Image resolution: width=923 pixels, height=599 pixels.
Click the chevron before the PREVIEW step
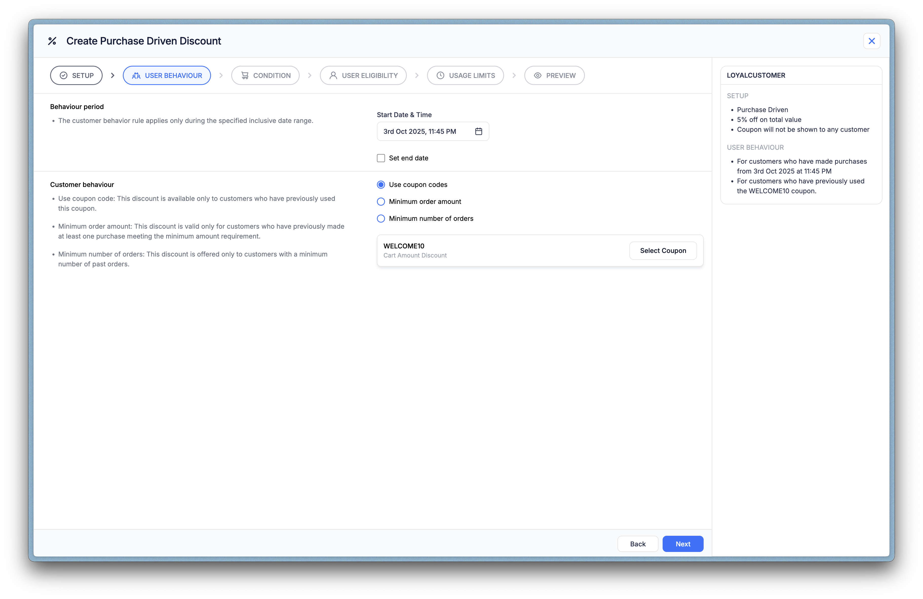[514, 75]
